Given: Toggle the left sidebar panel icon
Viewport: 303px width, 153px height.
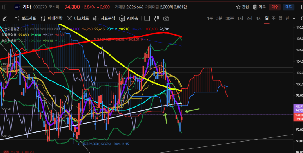Looking at the screenshot, I should [x=5, y=7].
